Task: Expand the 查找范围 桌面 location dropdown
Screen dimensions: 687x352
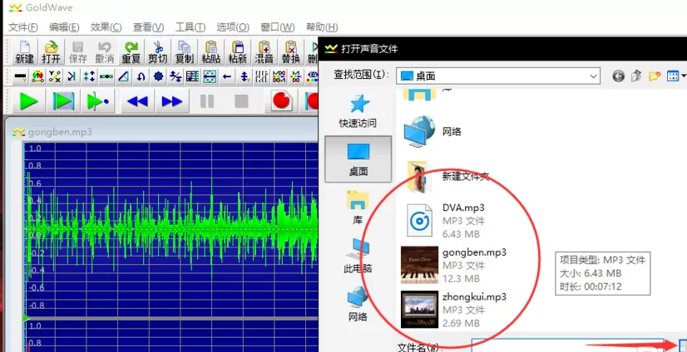Action: pyautogui.click(x=594, y=76)
